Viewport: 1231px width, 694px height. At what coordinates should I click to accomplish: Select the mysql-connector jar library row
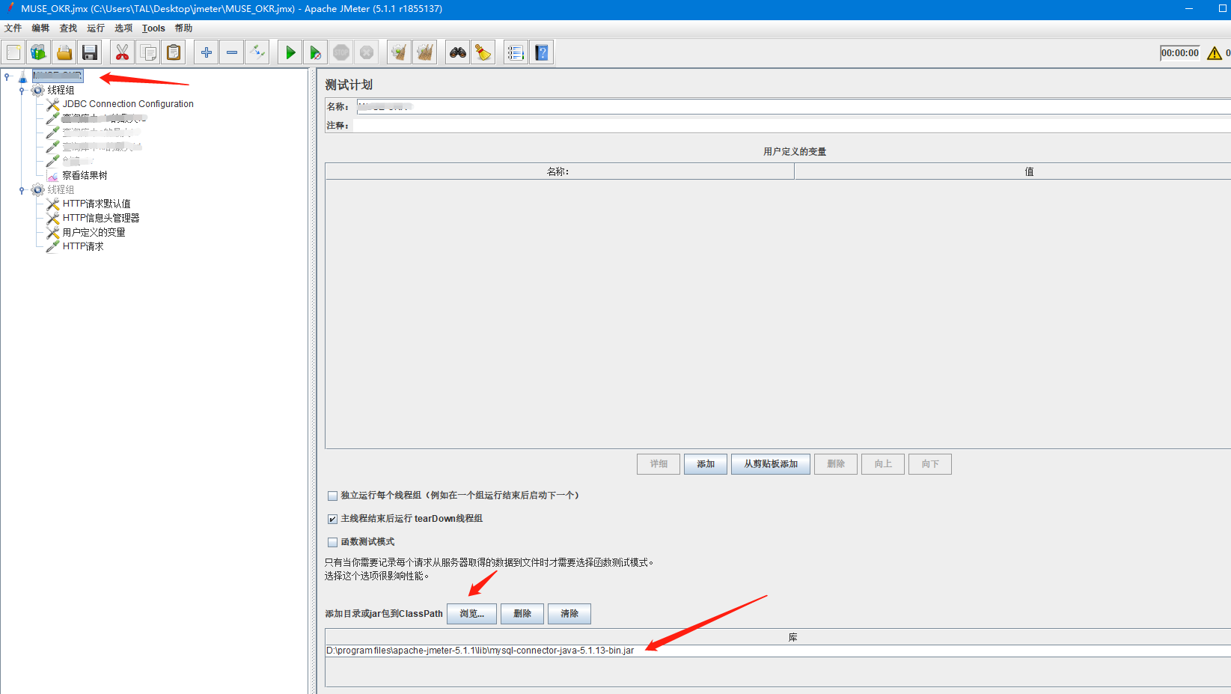[778, 651]
